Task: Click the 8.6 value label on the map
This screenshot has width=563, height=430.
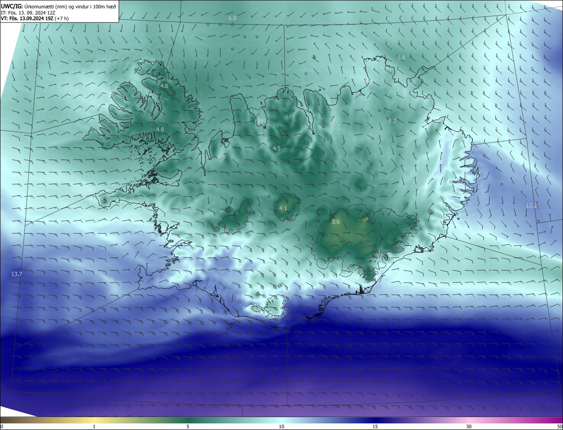Action: [x=221, y=157]
